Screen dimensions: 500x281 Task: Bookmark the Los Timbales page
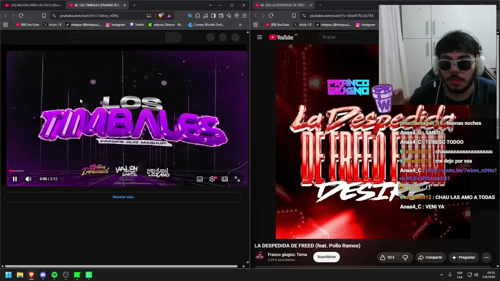tap(44, 16)
